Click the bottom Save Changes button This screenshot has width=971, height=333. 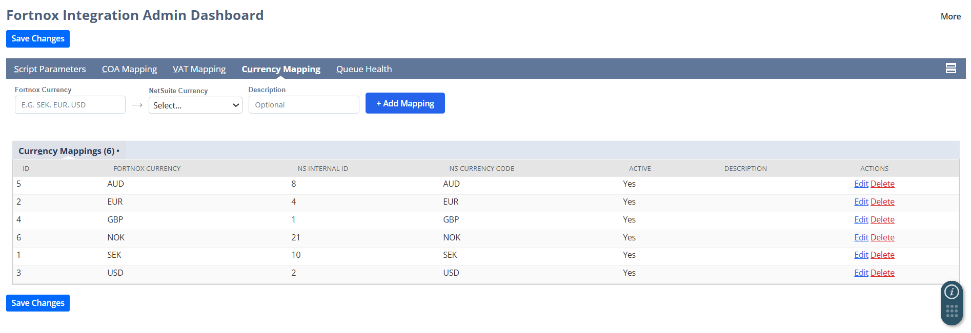pos(38,303)
